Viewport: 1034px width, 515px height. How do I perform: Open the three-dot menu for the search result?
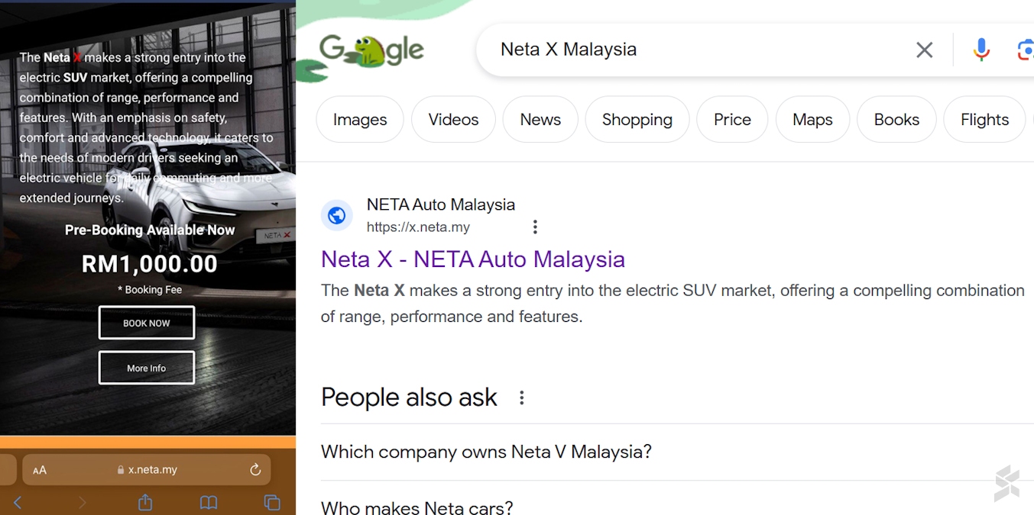click(535, 226)
